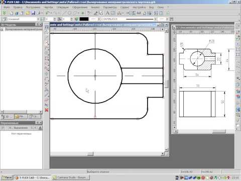The height and width of the screenshot is (181, 241).
Task: Open the layer dropdown showing Основной
Action: 21,19
